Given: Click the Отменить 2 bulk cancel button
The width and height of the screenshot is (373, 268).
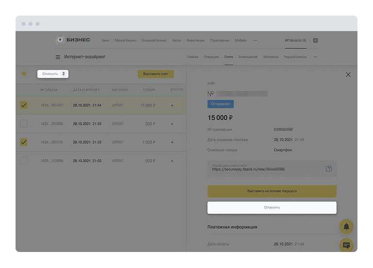Looking at the screenshot, I should (53, 74).
